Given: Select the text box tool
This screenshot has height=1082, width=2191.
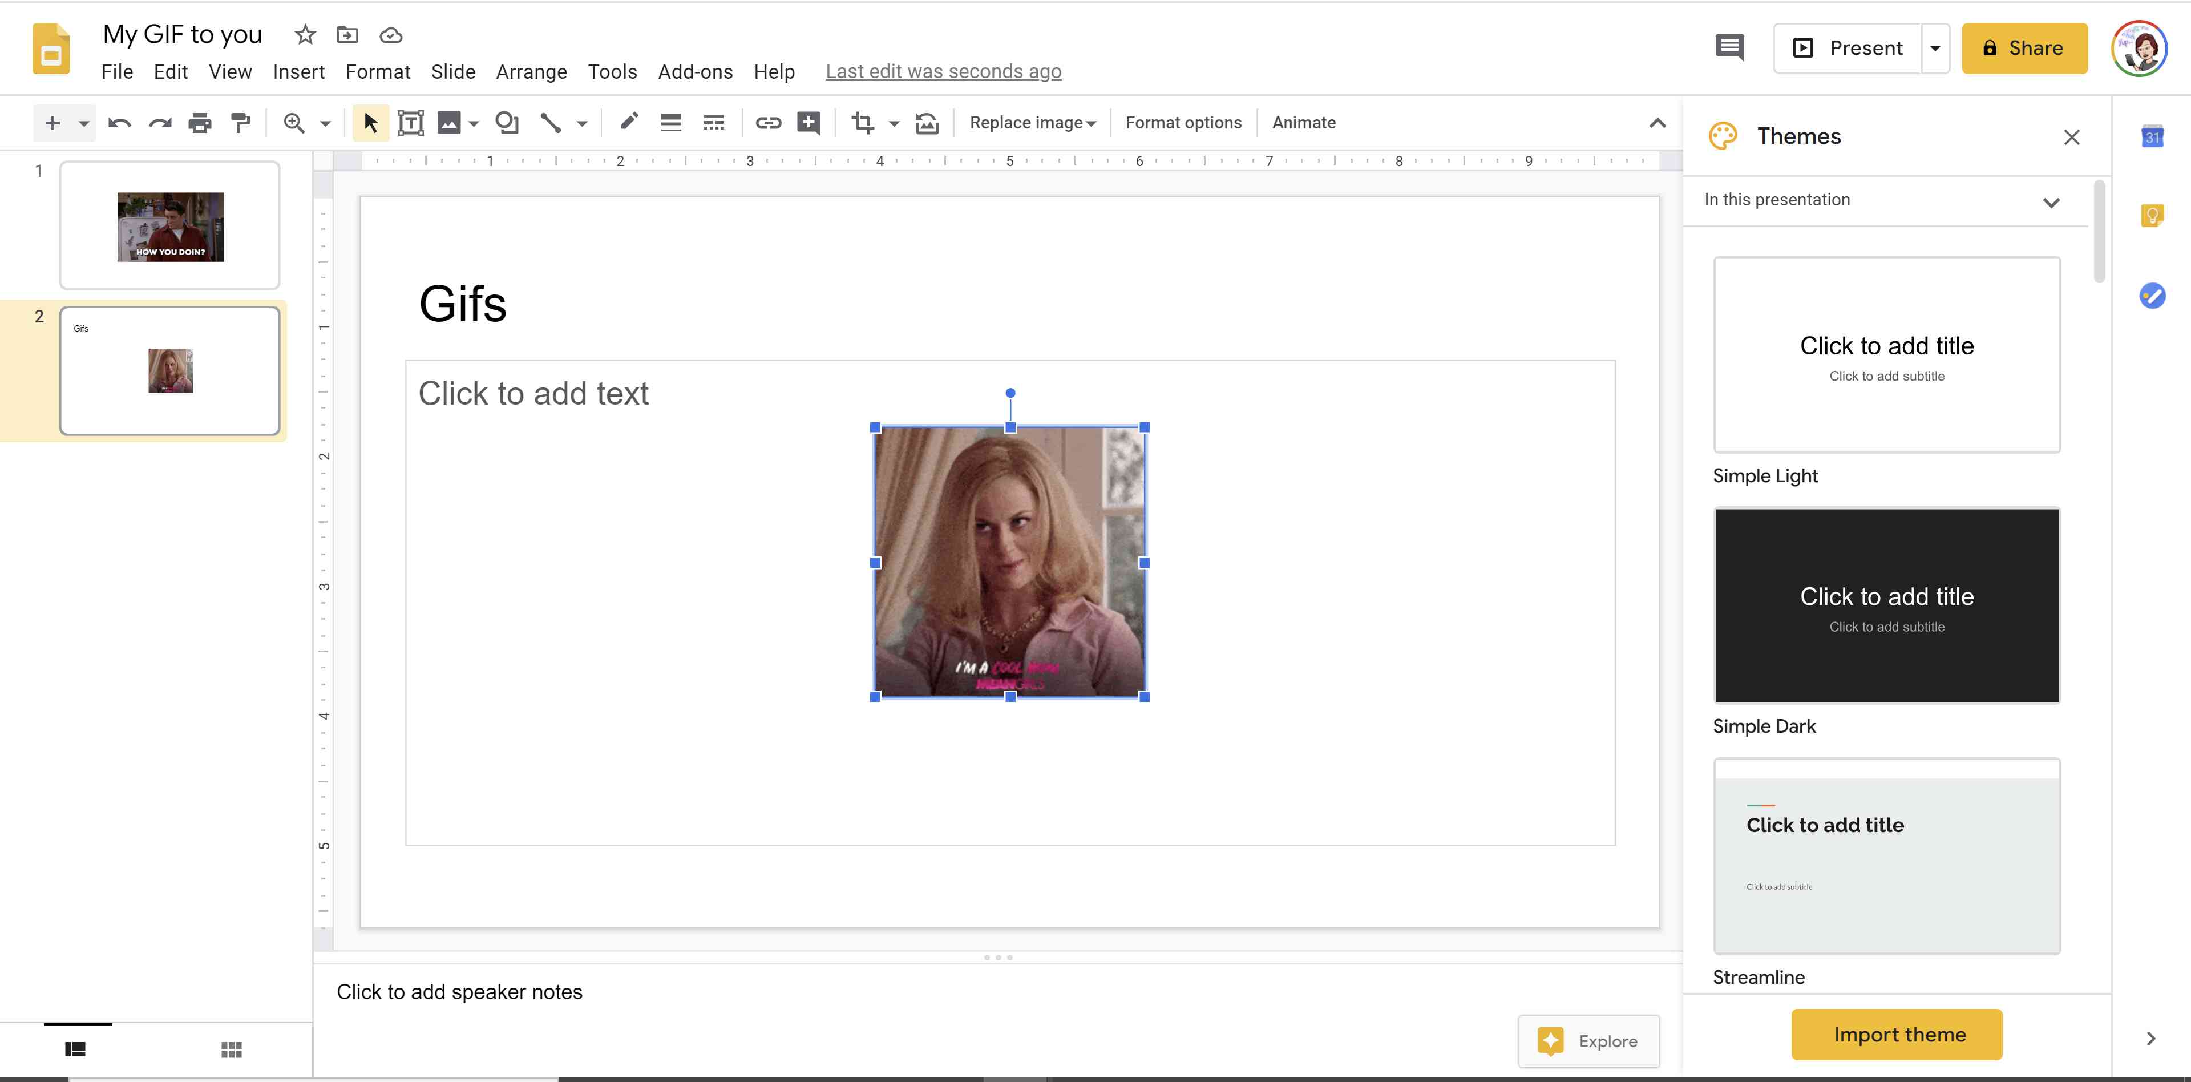Looking at the screenshot, I should 411,123.
